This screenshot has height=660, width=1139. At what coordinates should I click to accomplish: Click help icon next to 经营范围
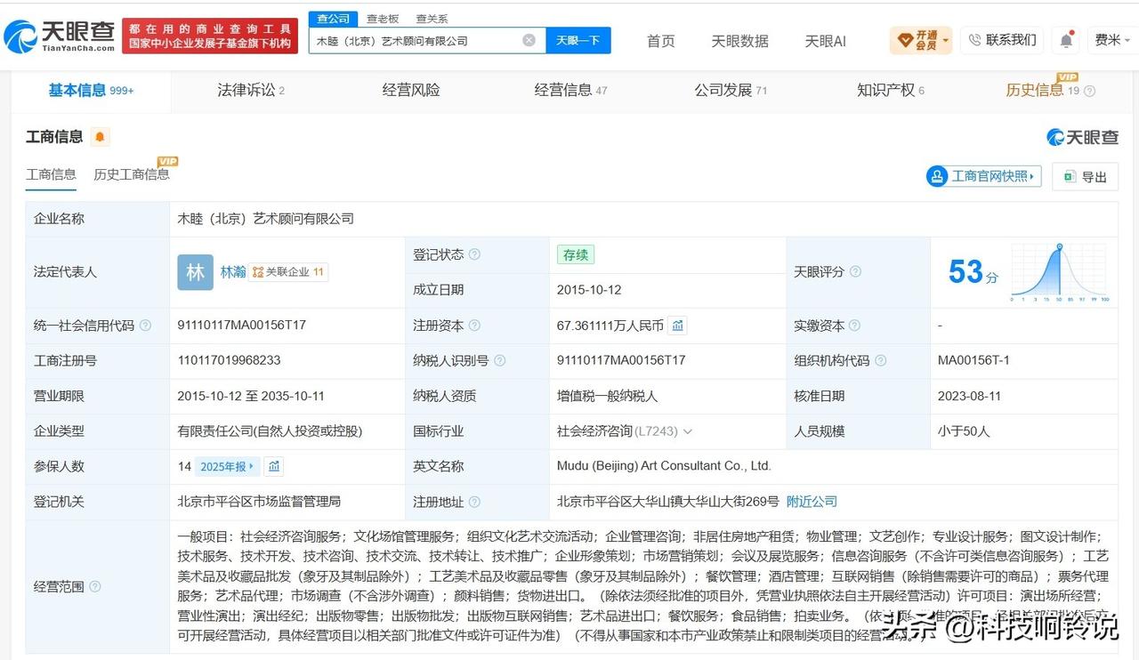[95, 586]
